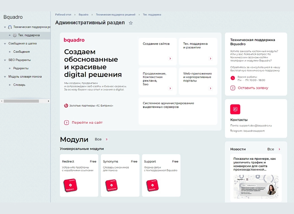Click the arrow icon beside Перейти на сайт
The height and width of the screenshot is (214, 294).
point(67,123)
